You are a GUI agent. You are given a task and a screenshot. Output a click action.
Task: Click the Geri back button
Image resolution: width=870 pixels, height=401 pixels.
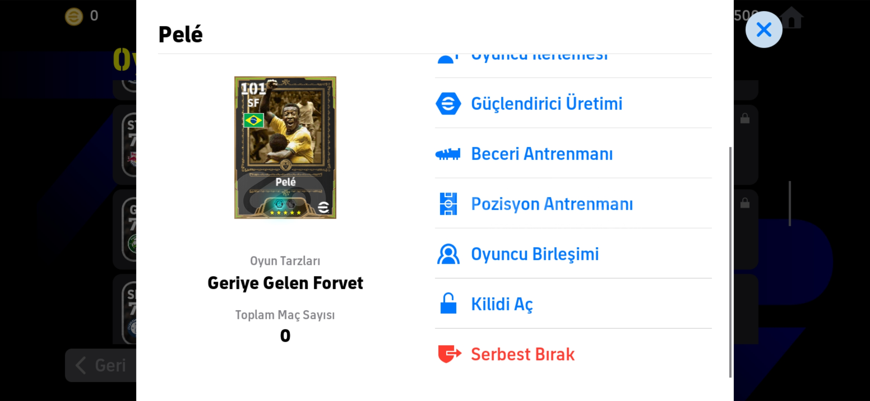tap(101, 365)
